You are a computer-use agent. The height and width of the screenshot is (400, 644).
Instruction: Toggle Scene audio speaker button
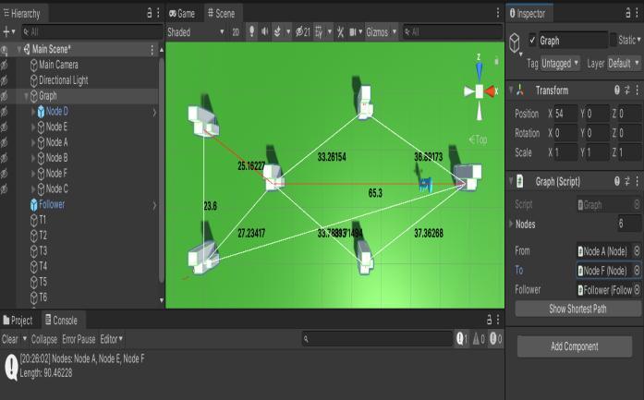265,31
